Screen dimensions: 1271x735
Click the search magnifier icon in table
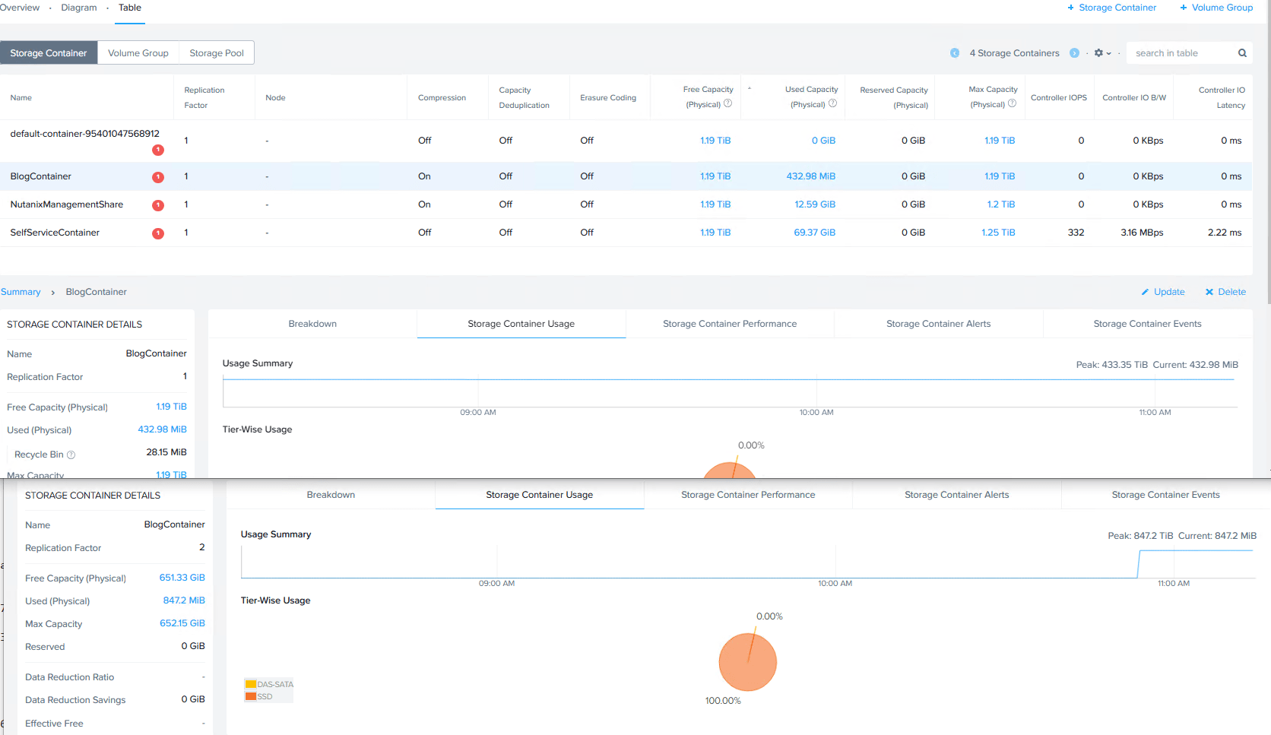(x=1242, y=53)
